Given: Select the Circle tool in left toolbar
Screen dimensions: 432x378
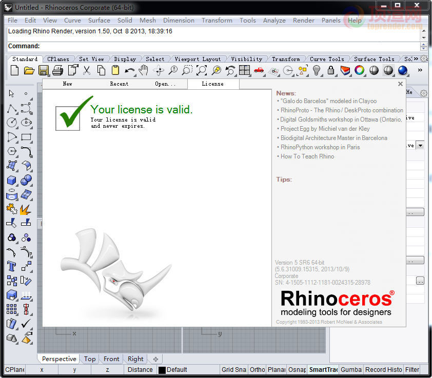Looking at the screenshot, I should coord(12,123).
